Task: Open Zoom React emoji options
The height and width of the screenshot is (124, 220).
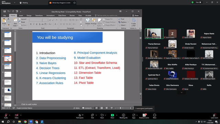Action: 102,116
